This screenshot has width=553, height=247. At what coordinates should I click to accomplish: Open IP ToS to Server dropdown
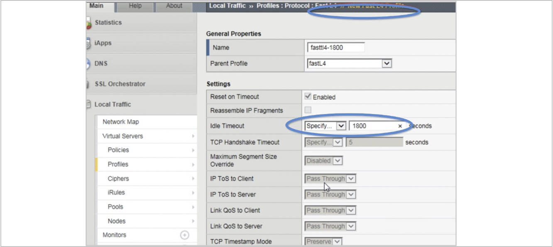click(330, 194)
